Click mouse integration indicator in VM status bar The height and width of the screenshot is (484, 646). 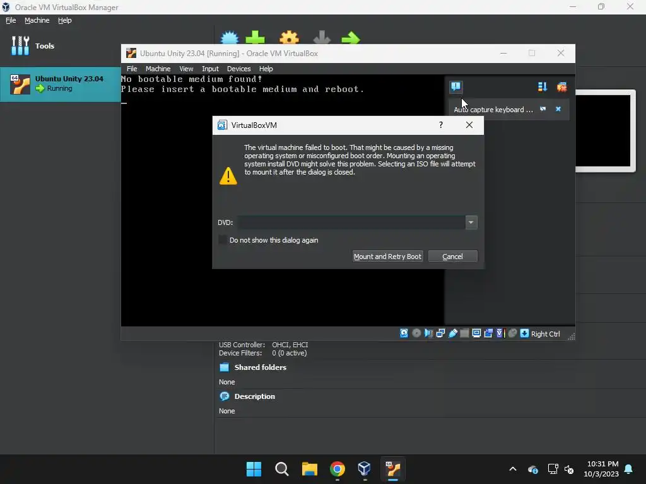click(x=512, y=333)
